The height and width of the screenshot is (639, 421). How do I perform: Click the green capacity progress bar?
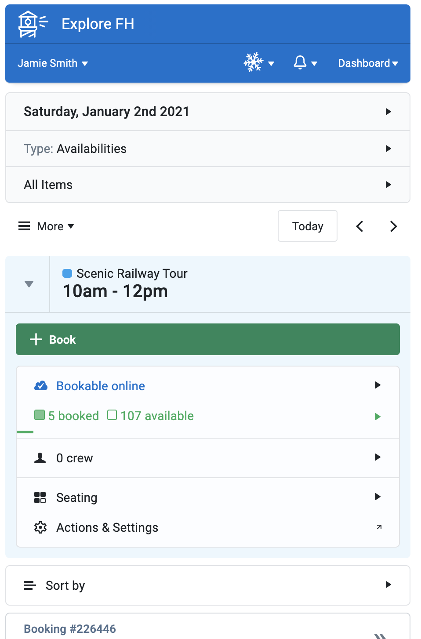coord(25,432)
